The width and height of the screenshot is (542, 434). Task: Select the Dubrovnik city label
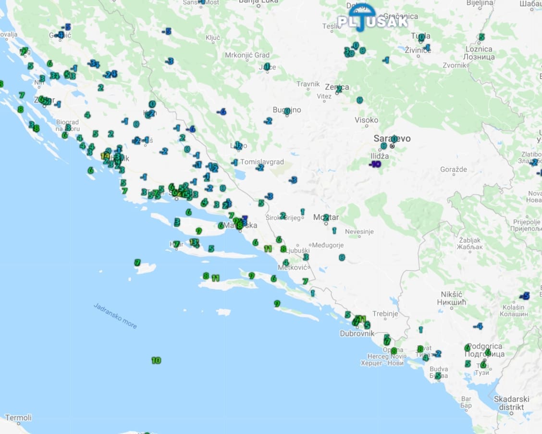357,333
